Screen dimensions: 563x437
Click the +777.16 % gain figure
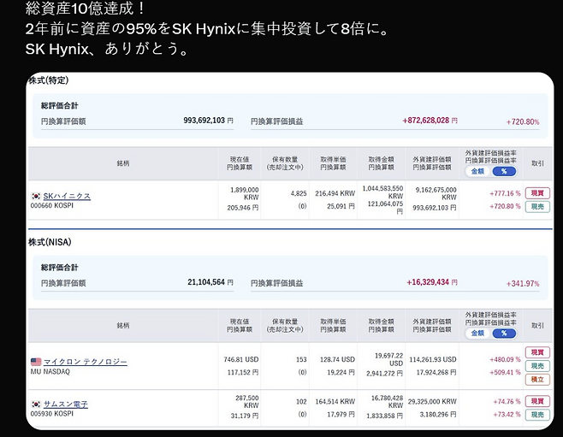505,193
